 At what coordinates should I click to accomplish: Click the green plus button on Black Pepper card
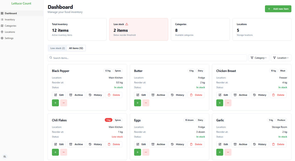click(x=55, y=103)
